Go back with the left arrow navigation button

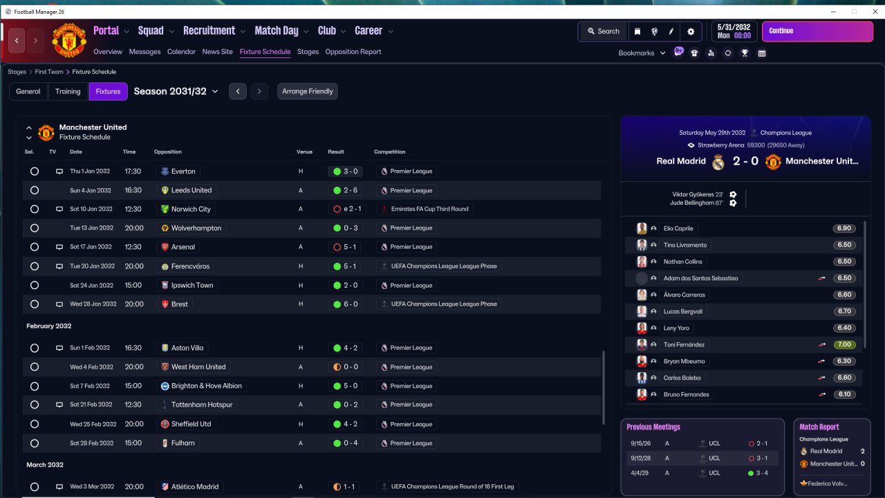coord(17,41)
